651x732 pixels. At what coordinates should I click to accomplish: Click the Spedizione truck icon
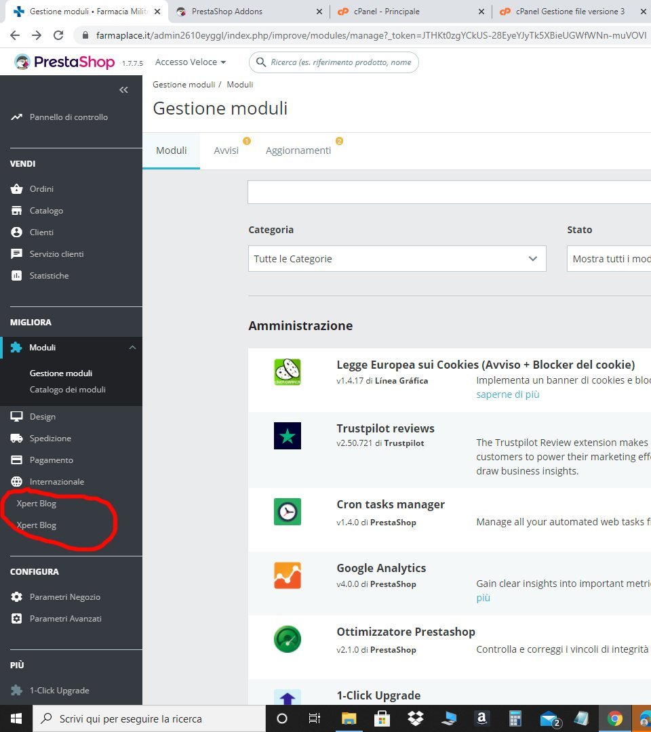[x=16, y=438]
